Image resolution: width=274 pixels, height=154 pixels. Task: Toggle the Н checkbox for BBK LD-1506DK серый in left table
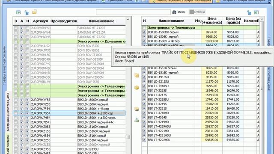coord(27,100)
